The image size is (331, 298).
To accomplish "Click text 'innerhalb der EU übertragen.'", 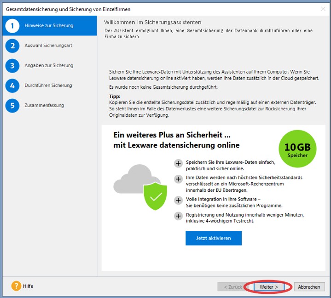I will click(x=216, y=190).
